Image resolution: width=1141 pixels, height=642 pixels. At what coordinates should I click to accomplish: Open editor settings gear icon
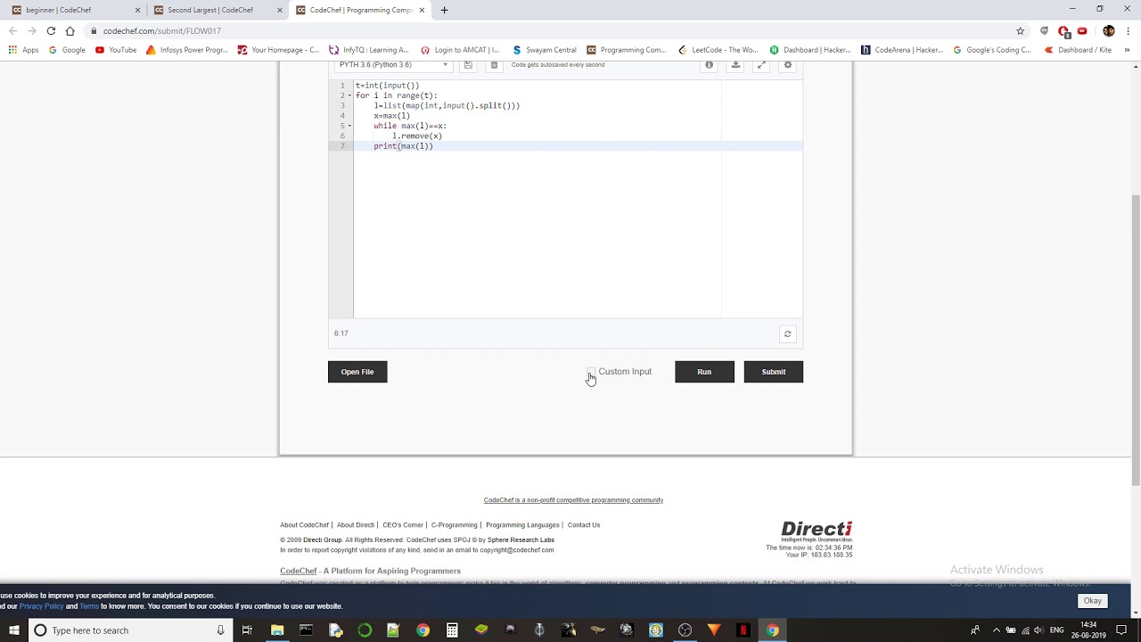[x=787, y=65]
